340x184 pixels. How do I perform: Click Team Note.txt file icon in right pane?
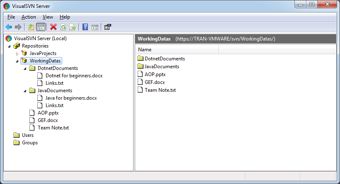140,90
